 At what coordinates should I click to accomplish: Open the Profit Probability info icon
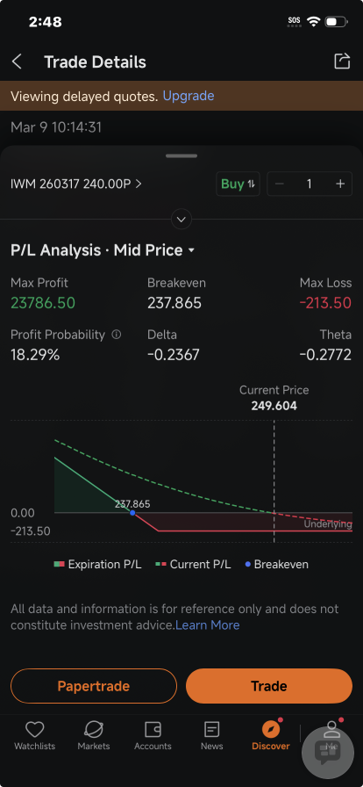click(117, 335)
